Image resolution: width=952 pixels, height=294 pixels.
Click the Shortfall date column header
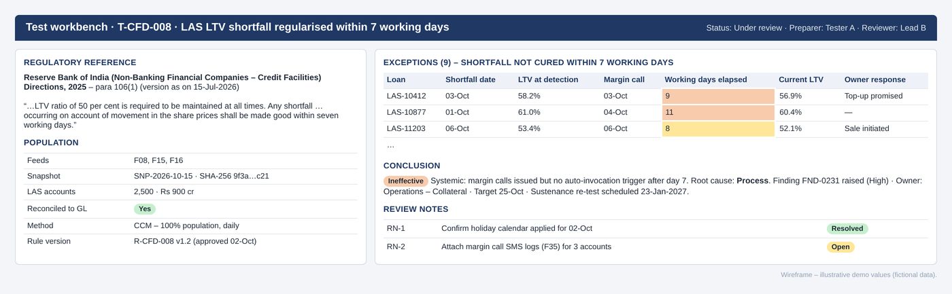[x=471, y=79]
